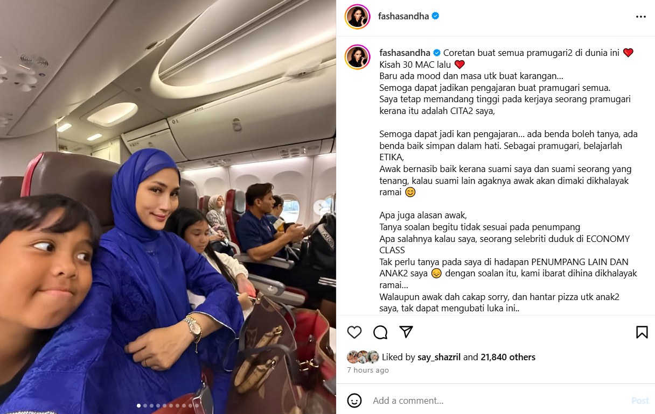Open fashasandha username link in caption

(x=405, y=53)
